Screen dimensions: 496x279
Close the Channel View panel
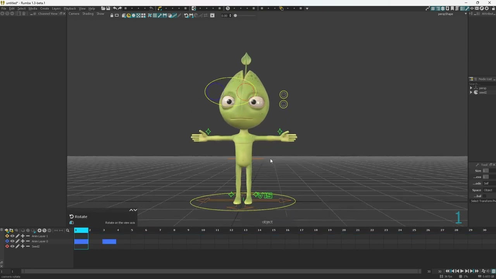(65, 14)
